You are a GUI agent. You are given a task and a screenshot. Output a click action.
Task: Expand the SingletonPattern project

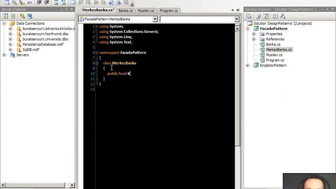[x=248, y=65]
